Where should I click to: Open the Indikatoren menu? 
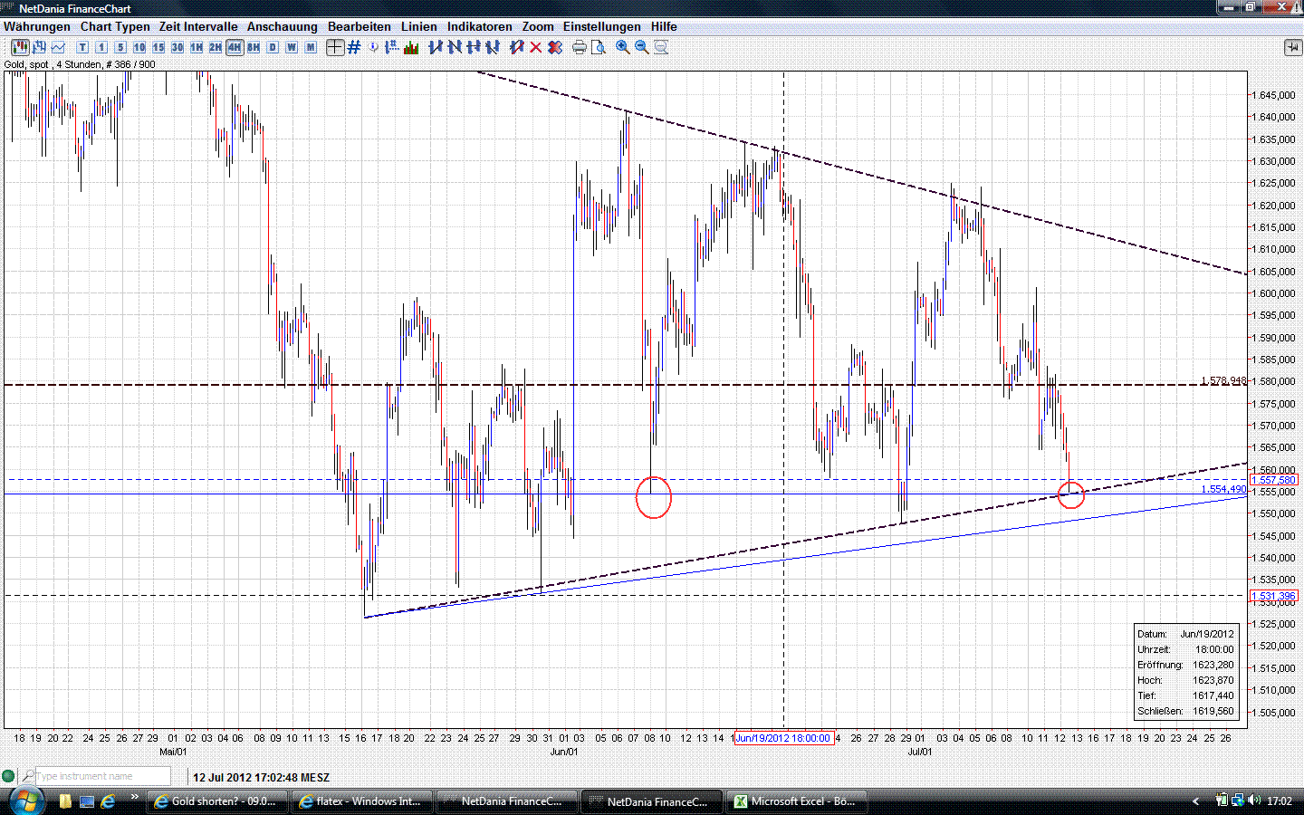pos(480,26)
